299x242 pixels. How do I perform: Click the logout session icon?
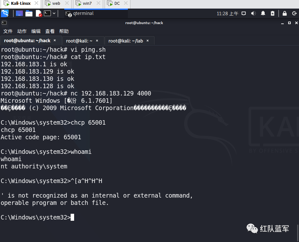tap(294, 14)
